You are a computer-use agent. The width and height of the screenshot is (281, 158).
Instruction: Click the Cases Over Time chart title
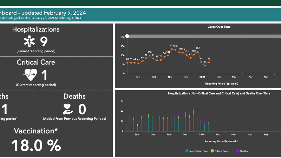point(219,27)
